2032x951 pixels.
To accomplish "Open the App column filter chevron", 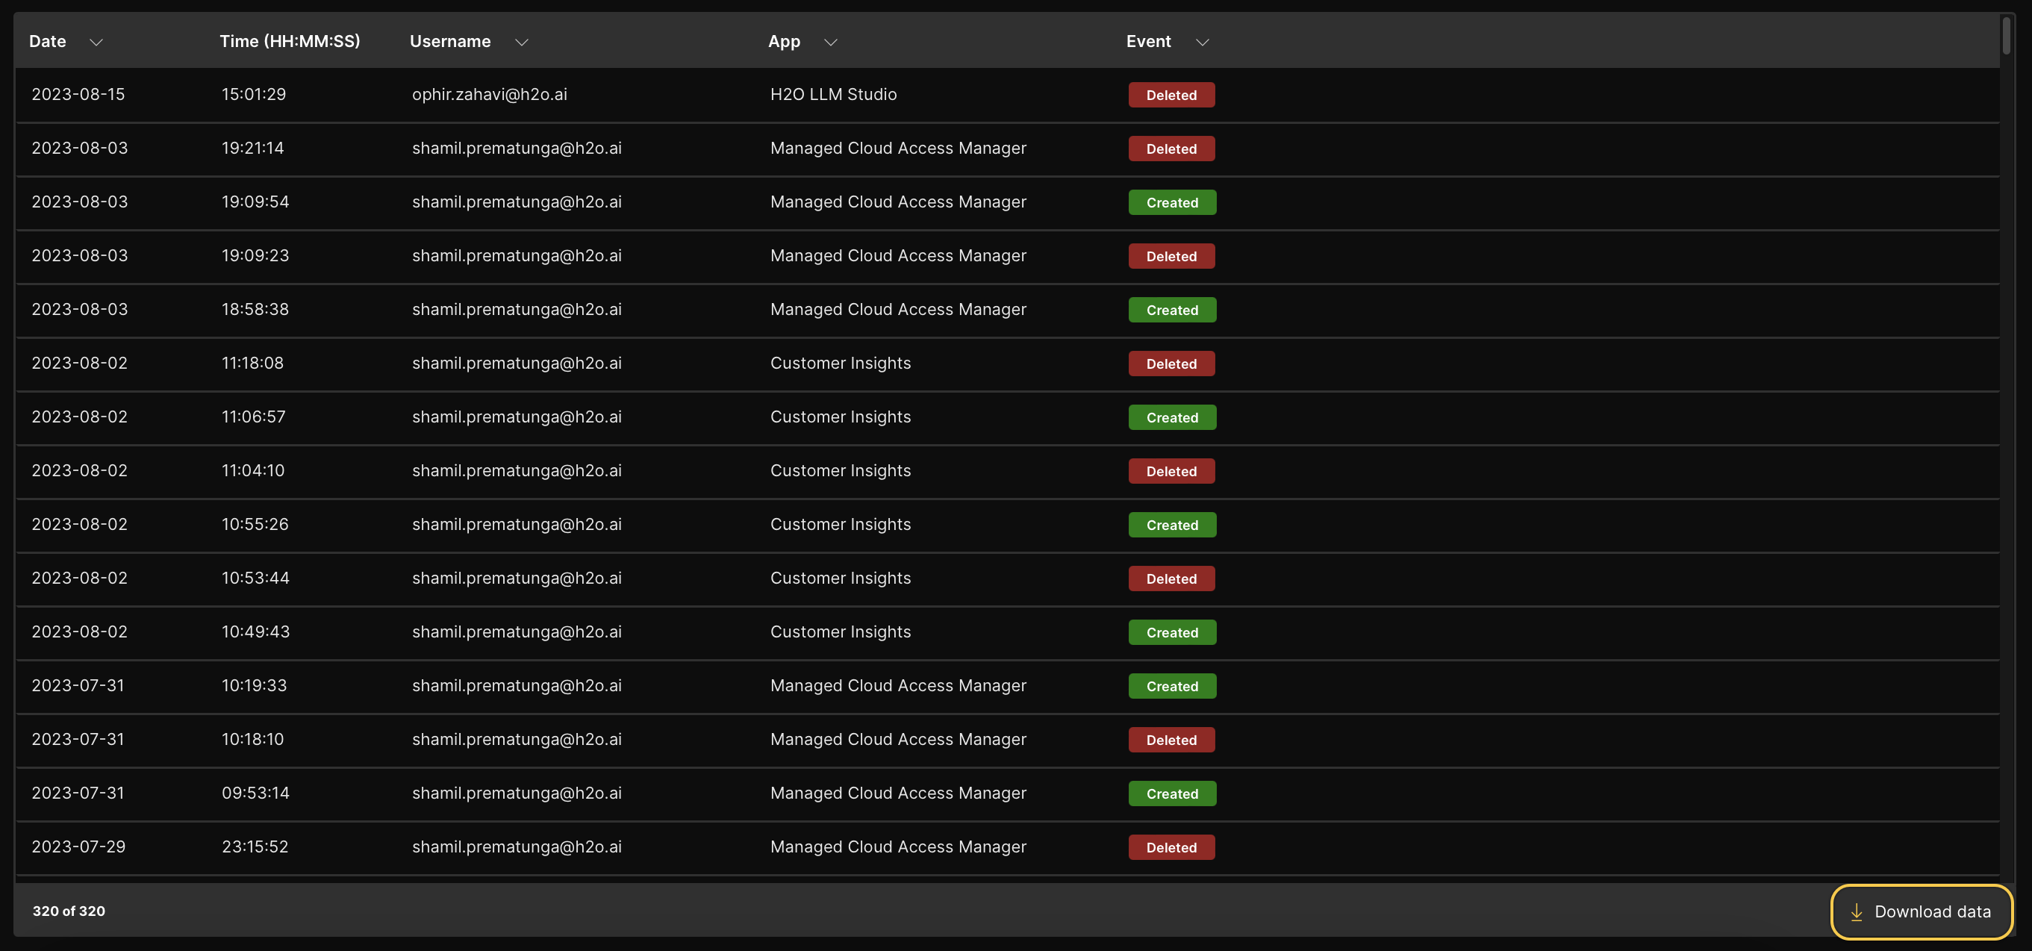I will [830, 43].
